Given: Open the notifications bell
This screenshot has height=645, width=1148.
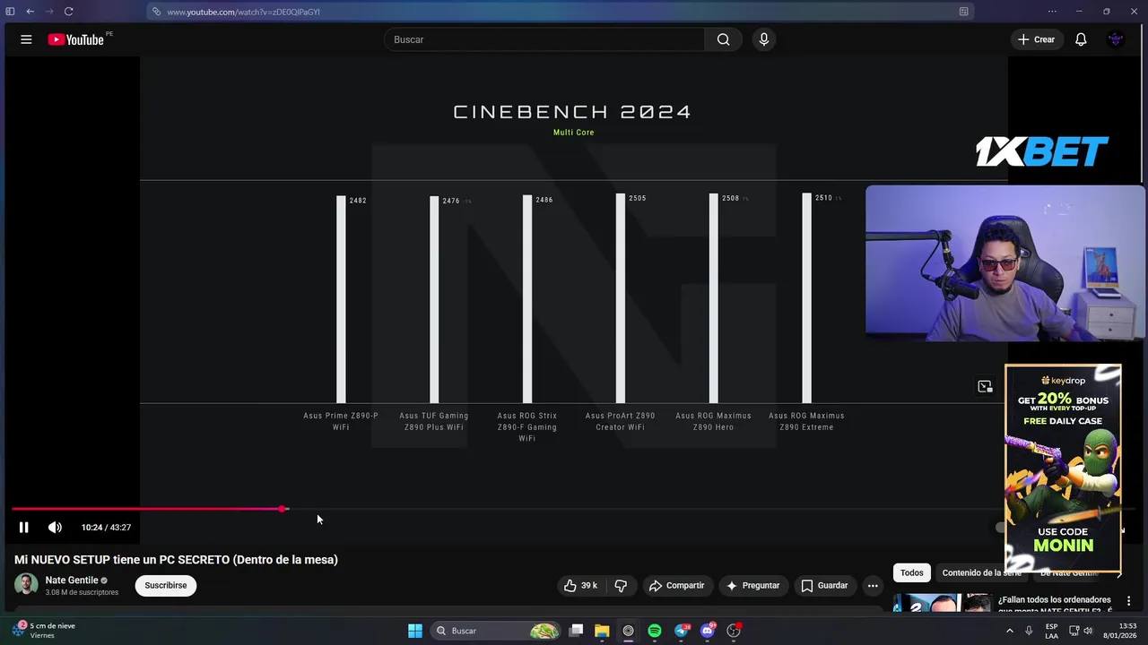Looking at the screenshot, I should [1081, 39].
